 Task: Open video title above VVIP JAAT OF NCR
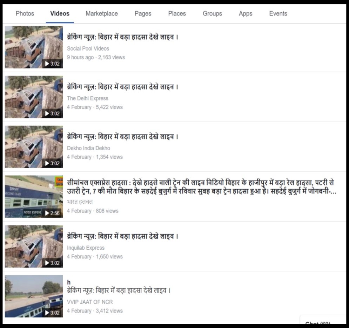[x=119, y=291]
